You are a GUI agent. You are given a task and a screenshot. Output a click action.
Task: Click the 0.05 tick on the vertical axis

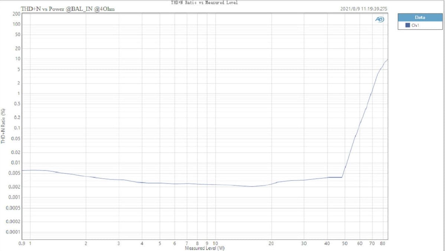(x=16, y=138)
